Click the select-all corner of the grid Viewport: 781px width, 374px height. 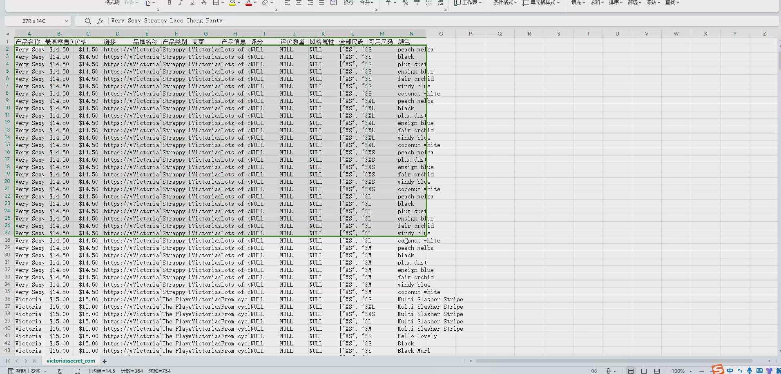coord(8,34)
